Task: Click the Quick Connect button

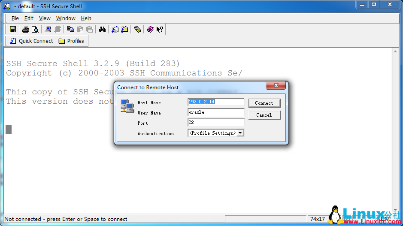Action: coord(32,41)
